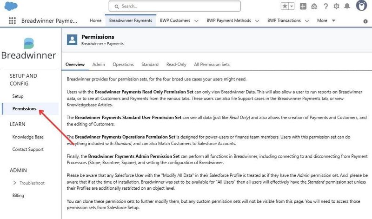The width and height of the screenshot is (372, 219).
Task: Open the App Launcher grid icon
Action: pyautogui.click(x=12, y=21)
